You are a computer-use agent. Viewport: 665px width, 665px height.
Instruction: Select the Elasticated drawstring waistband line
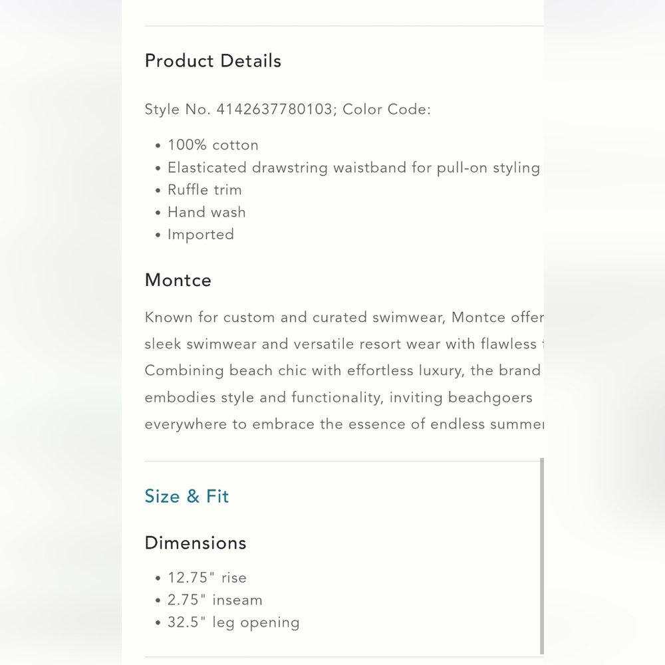pos(353,168)
